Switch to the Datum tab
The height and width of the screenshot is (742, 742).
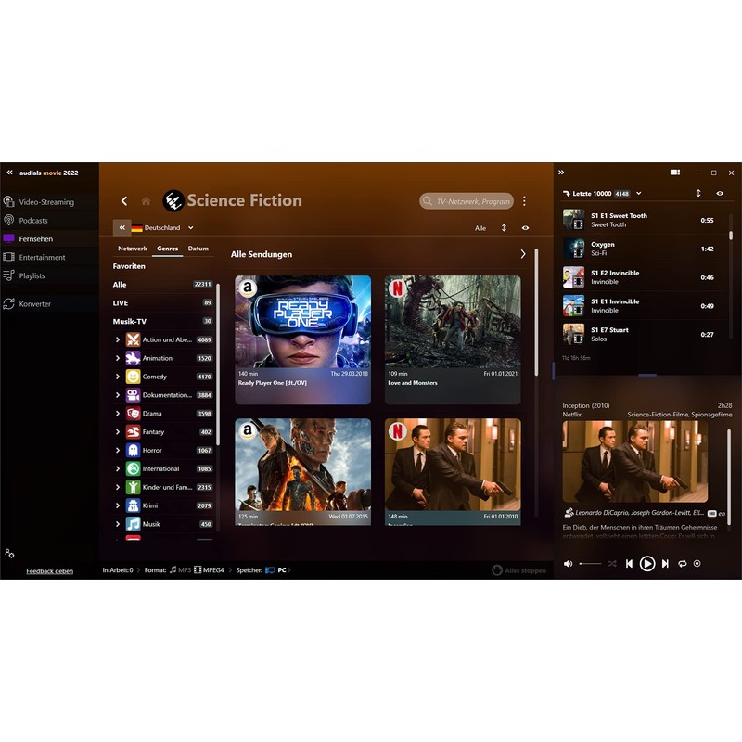[198, 249]
